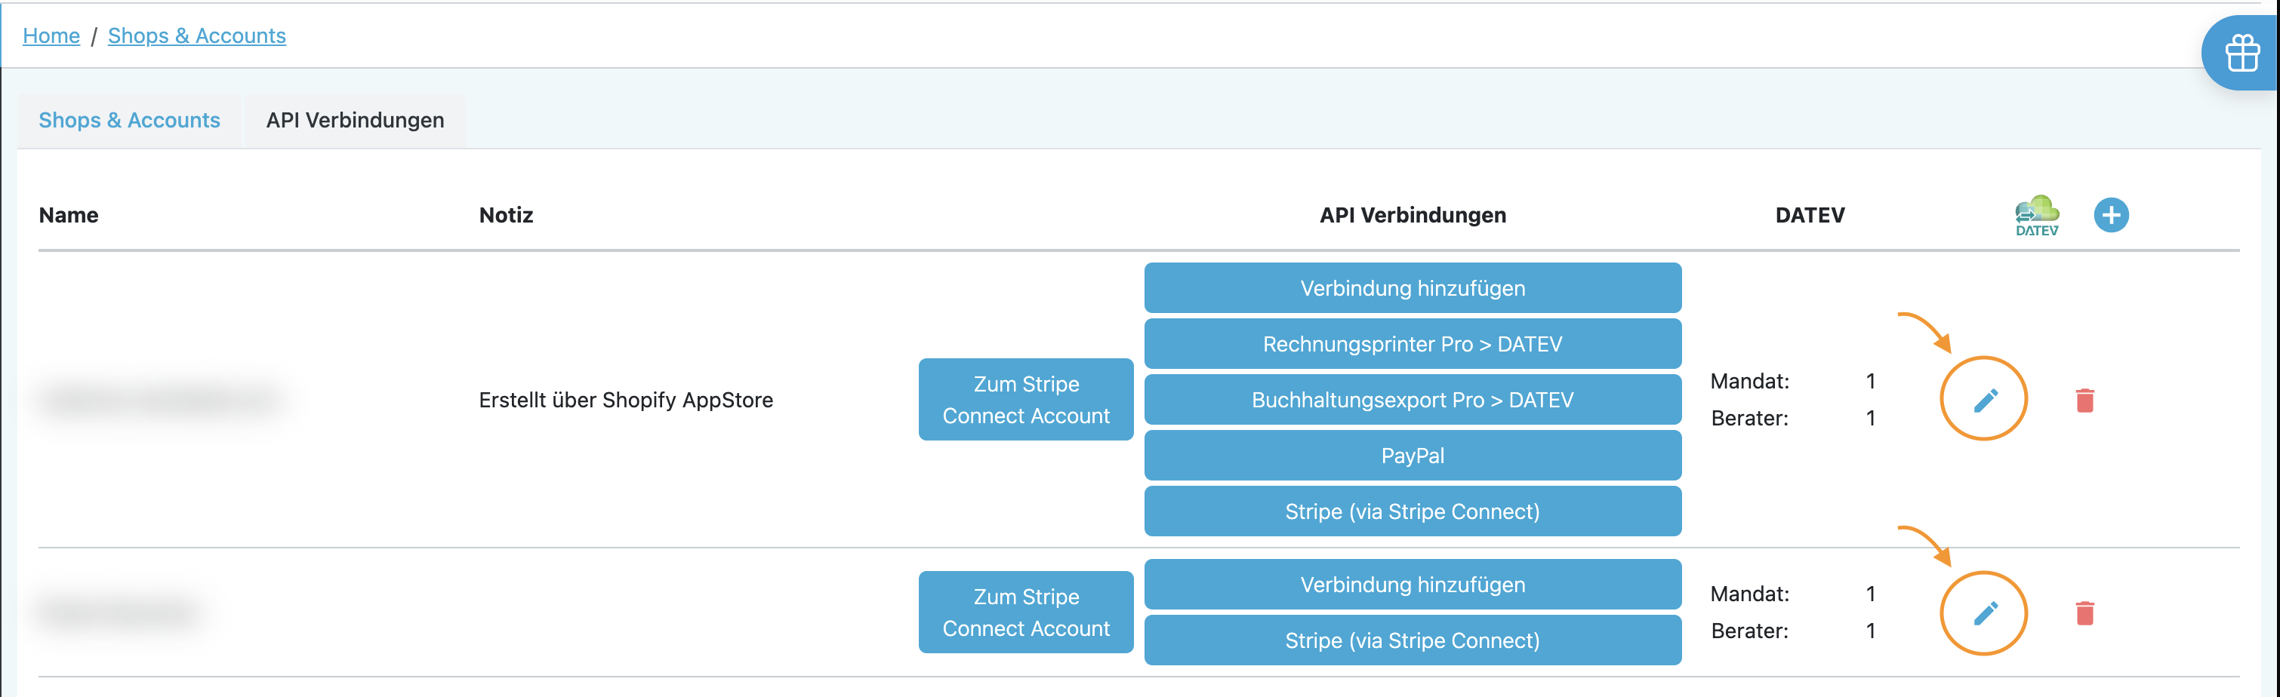
Task: Click the PayPal connection button
Action: tap(1413, 456)
